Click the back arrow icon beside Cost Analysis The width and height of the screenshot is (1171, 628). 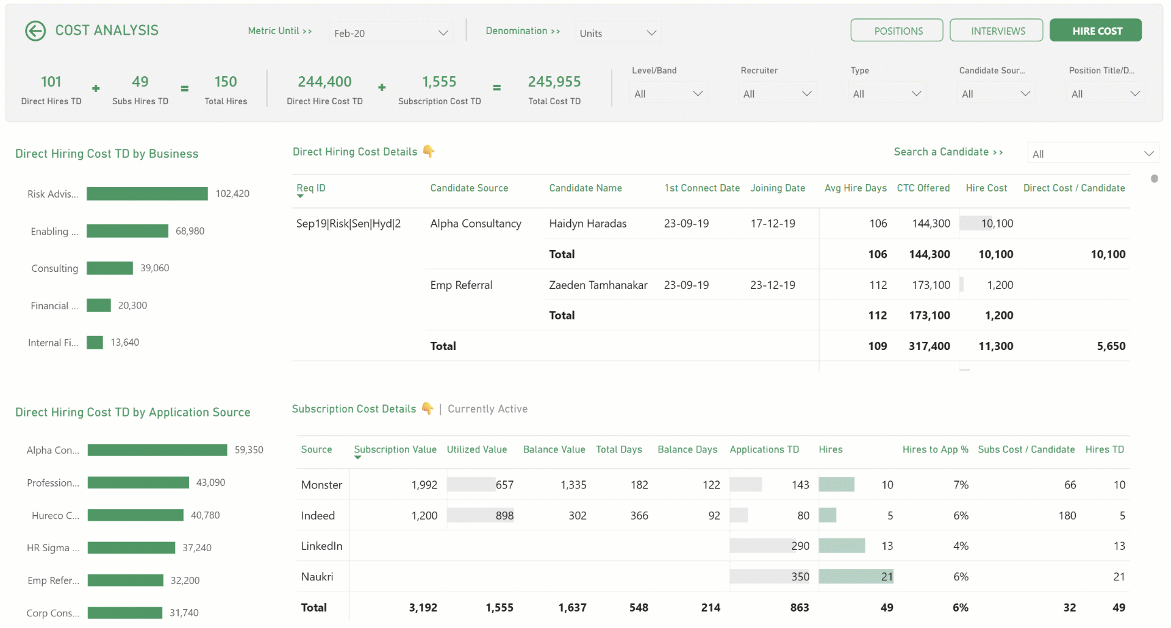(x=35, y=30)
